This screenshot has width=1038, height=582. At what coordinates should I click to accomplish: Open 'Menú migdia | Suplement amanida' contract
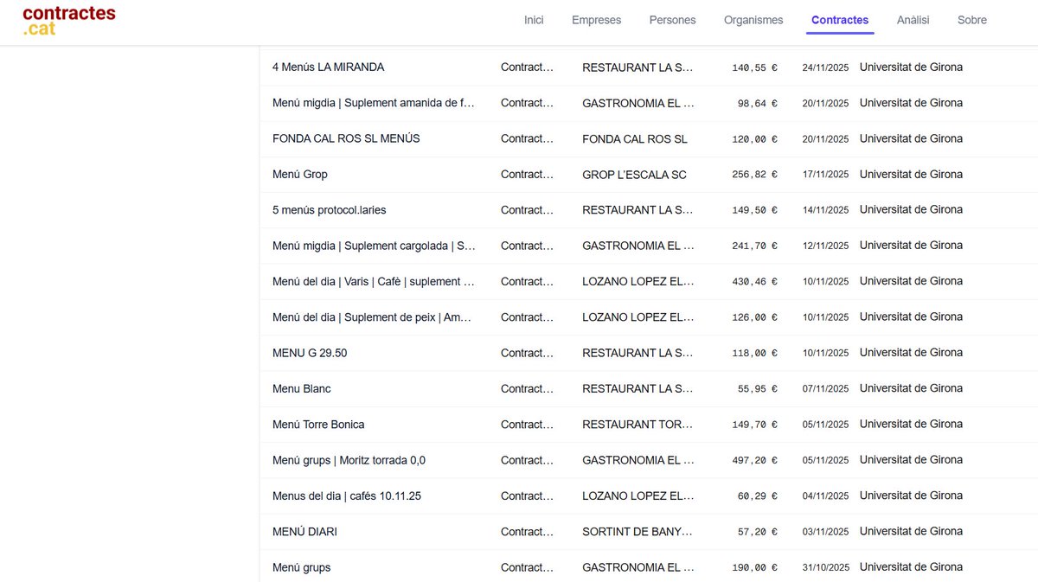pyautogui.click(x=374, y=103)
